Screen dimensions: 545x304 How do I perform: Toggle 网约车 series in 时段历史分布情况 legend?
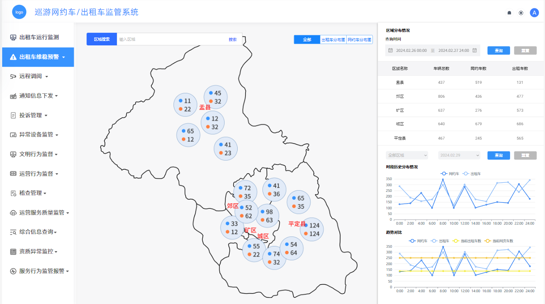click(x=449, y=174)
